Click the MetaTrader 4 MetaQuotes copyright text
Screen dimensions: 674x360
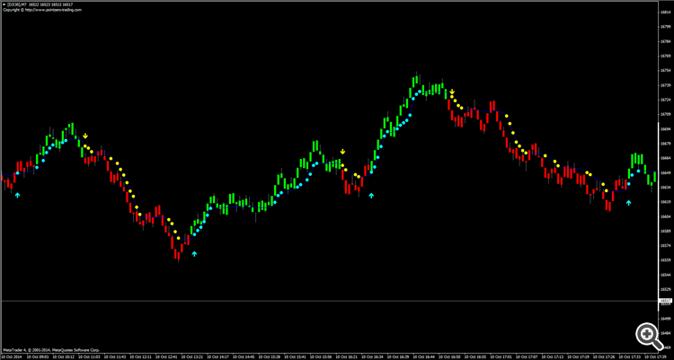(x=51, y=350)
